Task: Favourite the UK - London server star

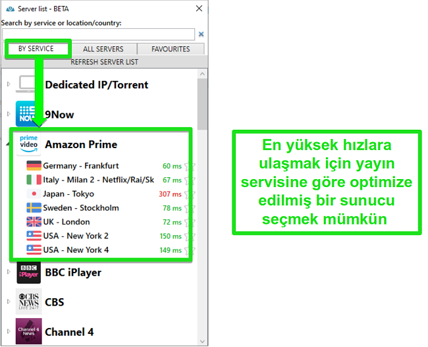Action: (190, 223)
